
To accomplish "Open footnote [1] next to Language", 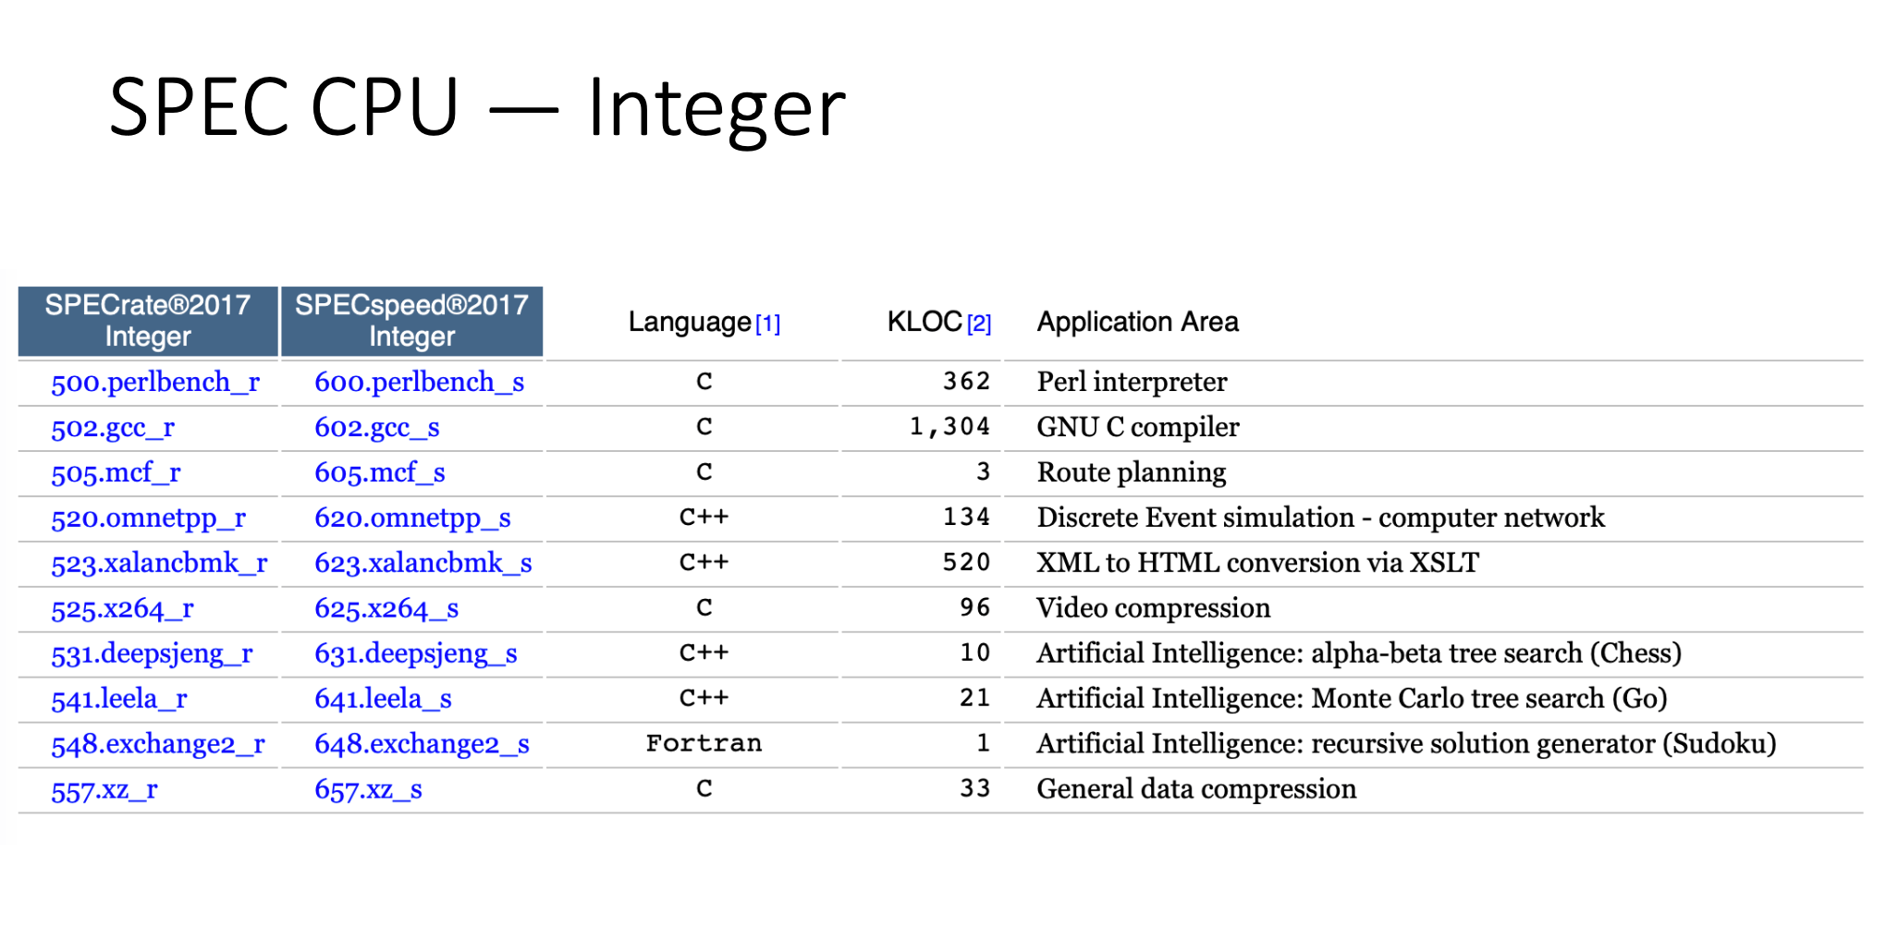I will (768, 324).
